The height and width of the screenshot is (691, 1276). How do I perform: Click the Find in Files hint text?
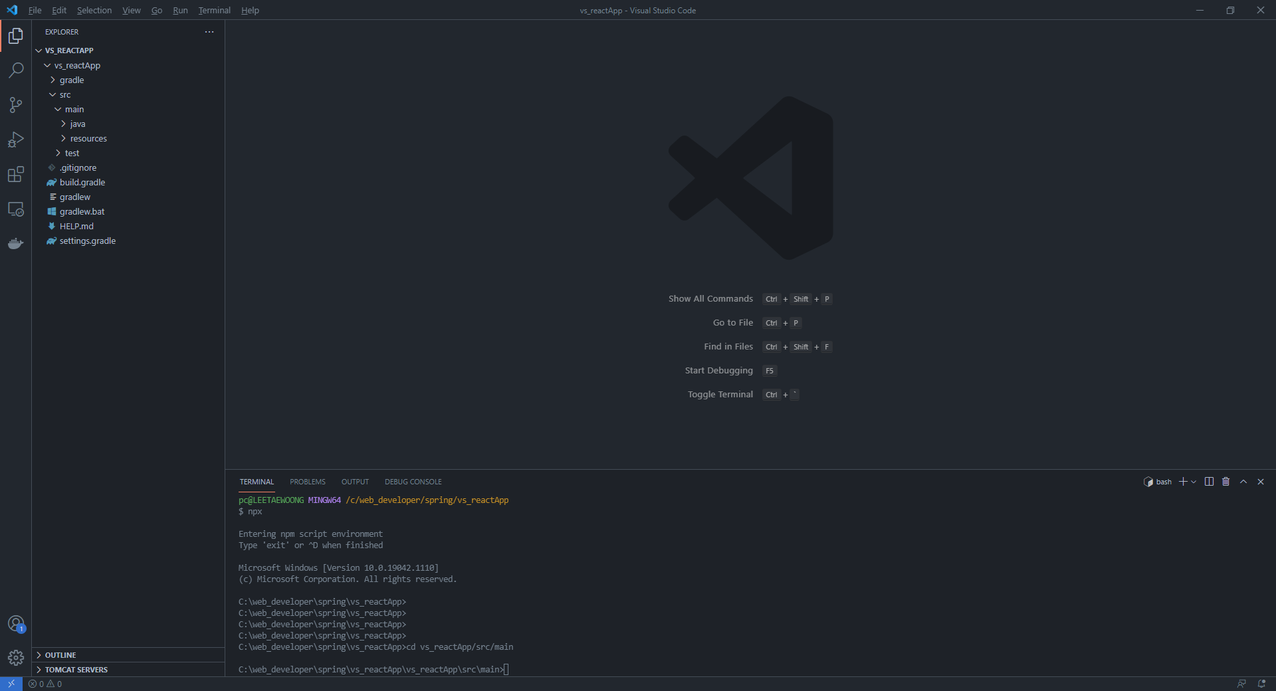[x=728, y=347]
